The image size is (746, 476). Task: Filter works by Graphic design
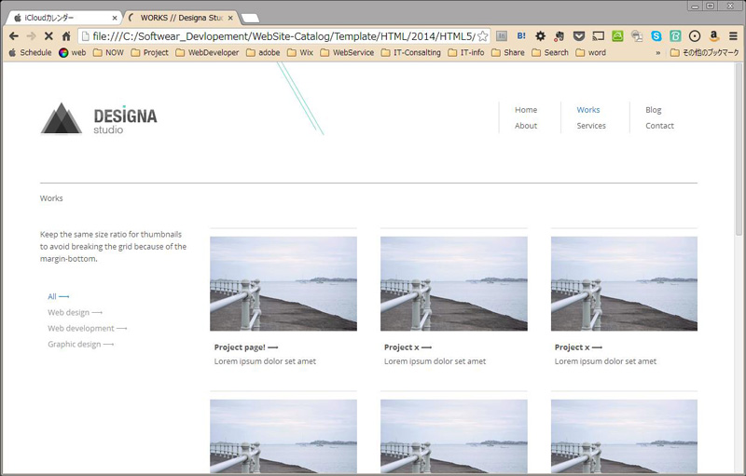click(80, 345)
